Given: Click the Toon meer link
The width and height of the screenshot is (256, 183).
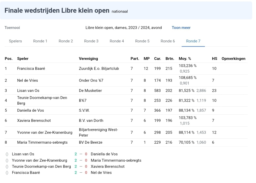Looking at the screenshot, I should [181, 28].
